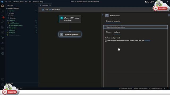Click the Save button label

(x=46, y=9)
